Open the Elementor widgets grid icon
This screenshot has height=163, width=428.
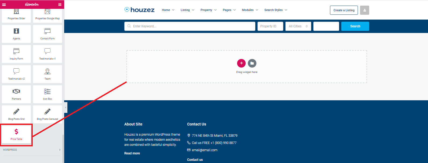coord(60,5)
